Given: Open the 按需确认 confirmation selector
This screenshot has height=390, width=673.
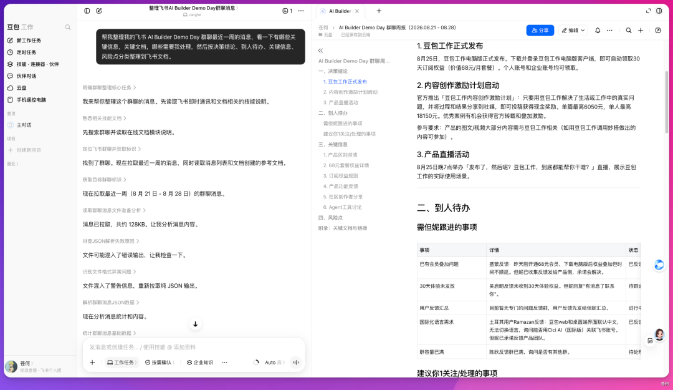Looking at the screenshot, I should point(160,363).
